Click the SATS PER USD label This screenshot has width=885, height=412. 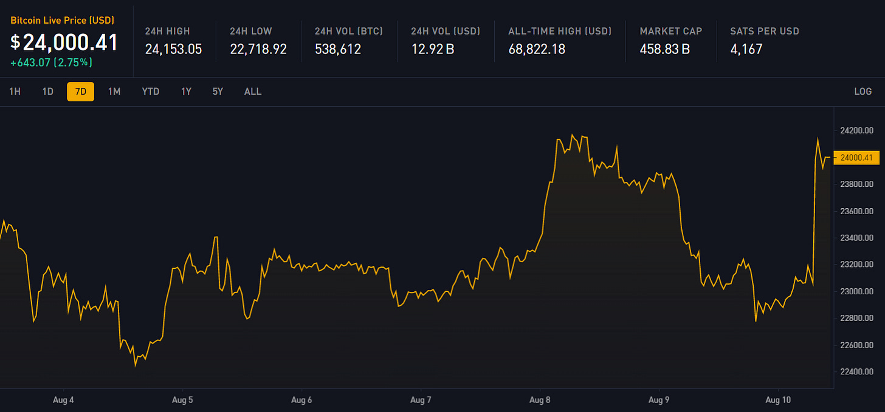[x=765, y=31]
